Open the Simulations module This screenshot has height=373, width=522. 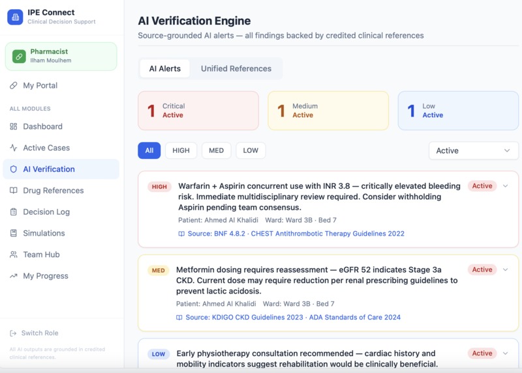pyautogui.click(x=61, y=233)
